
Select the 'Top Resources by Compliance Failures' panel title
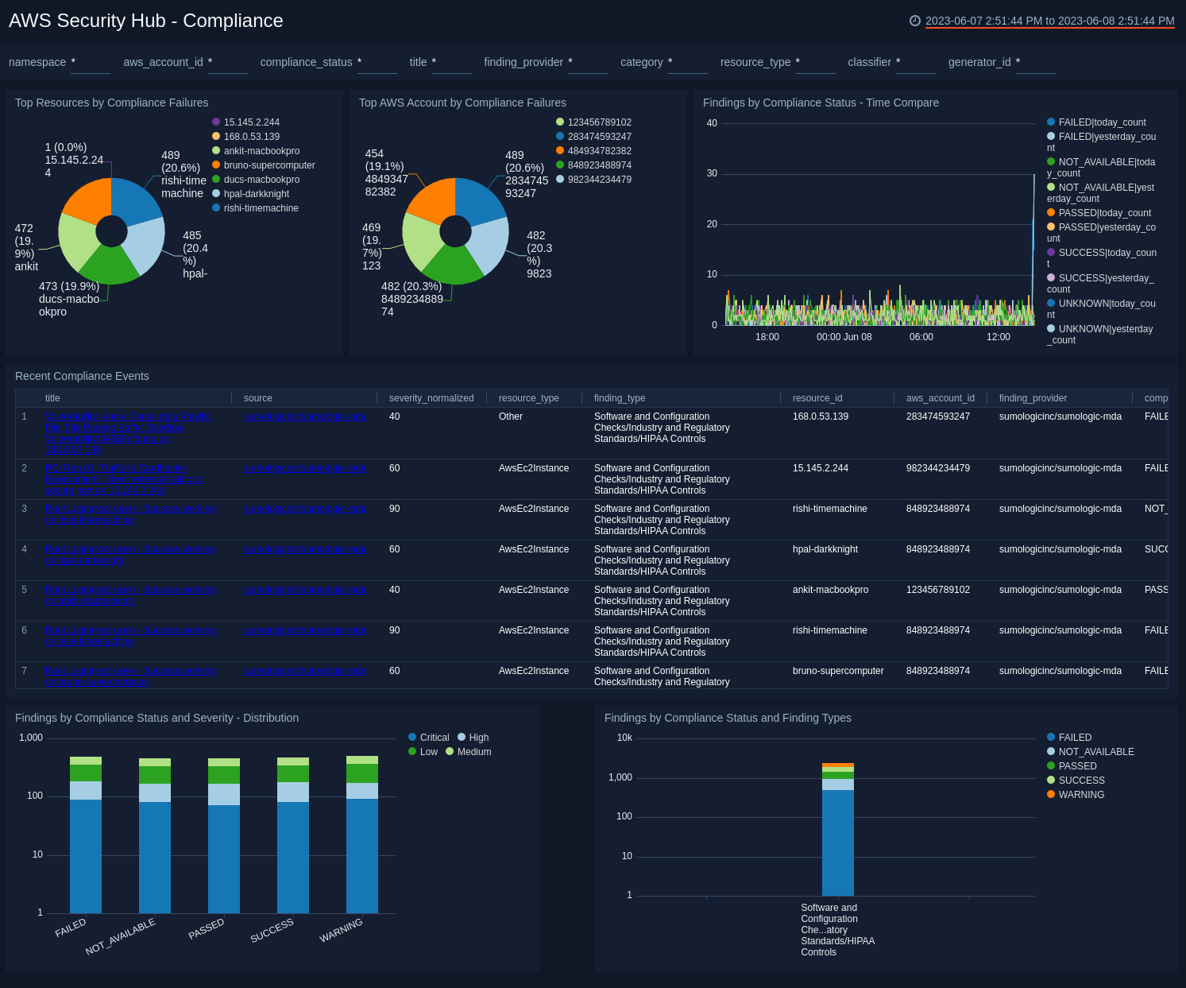click(x=112, y=103)
